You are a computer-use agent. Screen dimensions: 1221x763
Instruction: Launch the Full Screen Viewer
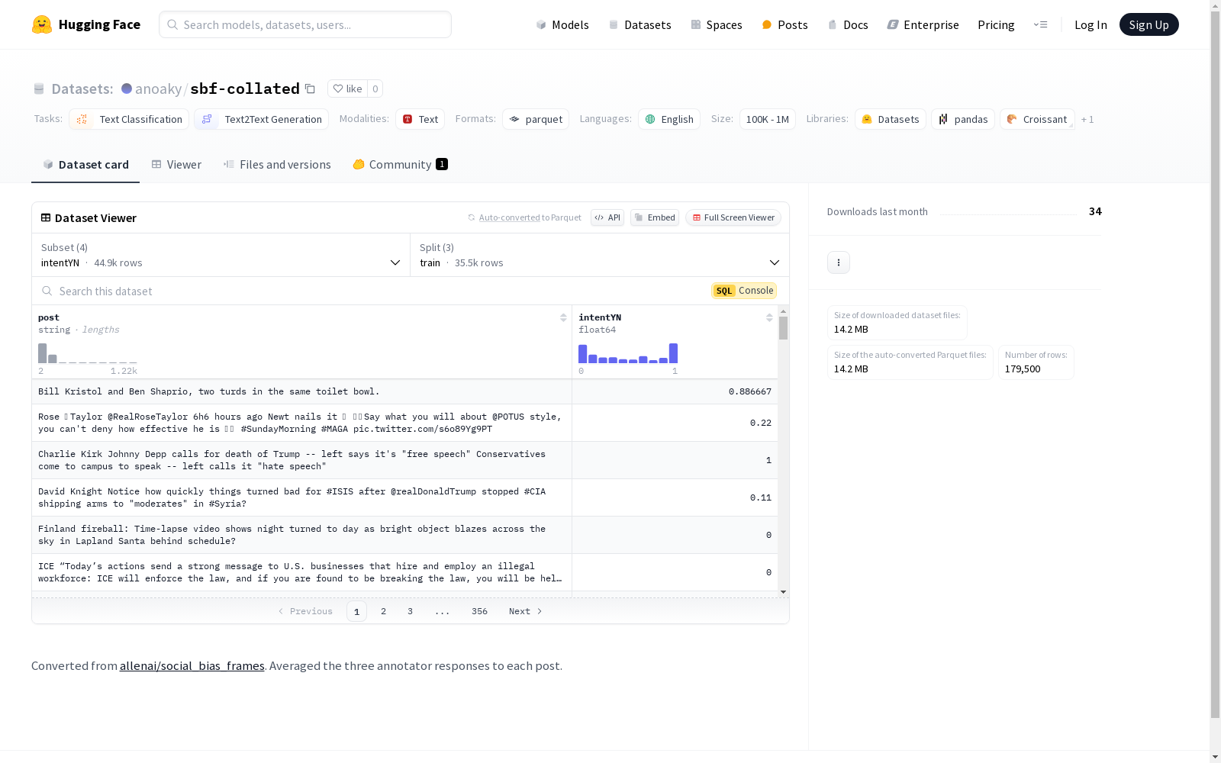tap(733, 217)
